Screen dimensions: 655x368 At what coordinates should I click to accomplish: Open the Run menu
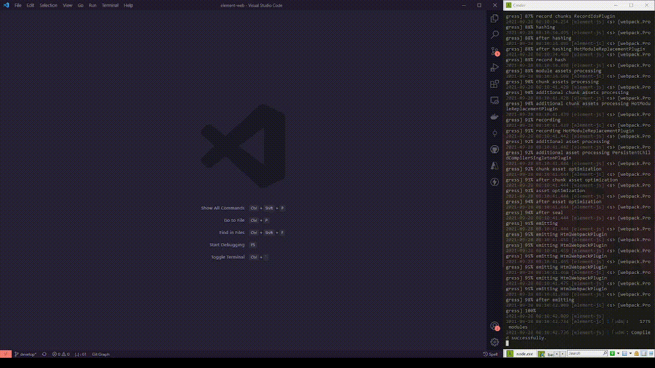click(x=93, y=5)
